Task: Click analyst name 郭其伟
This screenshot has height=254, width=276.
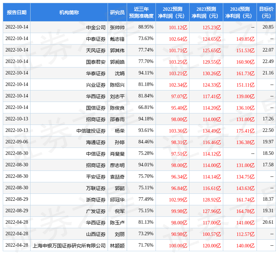Action: 117,50
